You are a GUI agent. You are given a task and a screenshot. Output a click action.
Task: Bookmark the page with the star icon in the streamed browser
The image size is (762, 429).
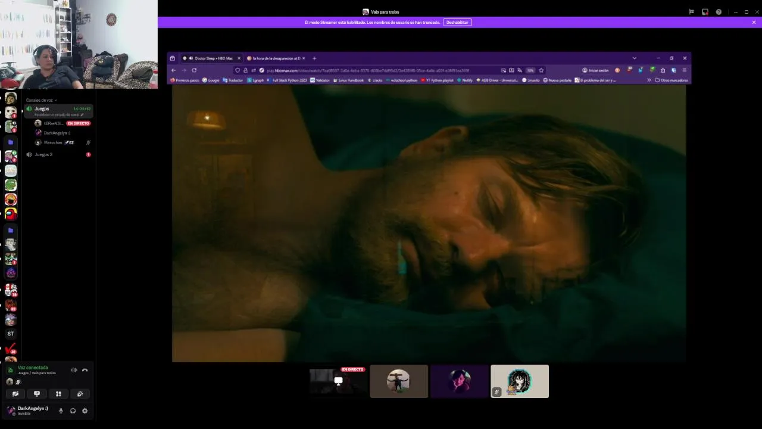541,70
